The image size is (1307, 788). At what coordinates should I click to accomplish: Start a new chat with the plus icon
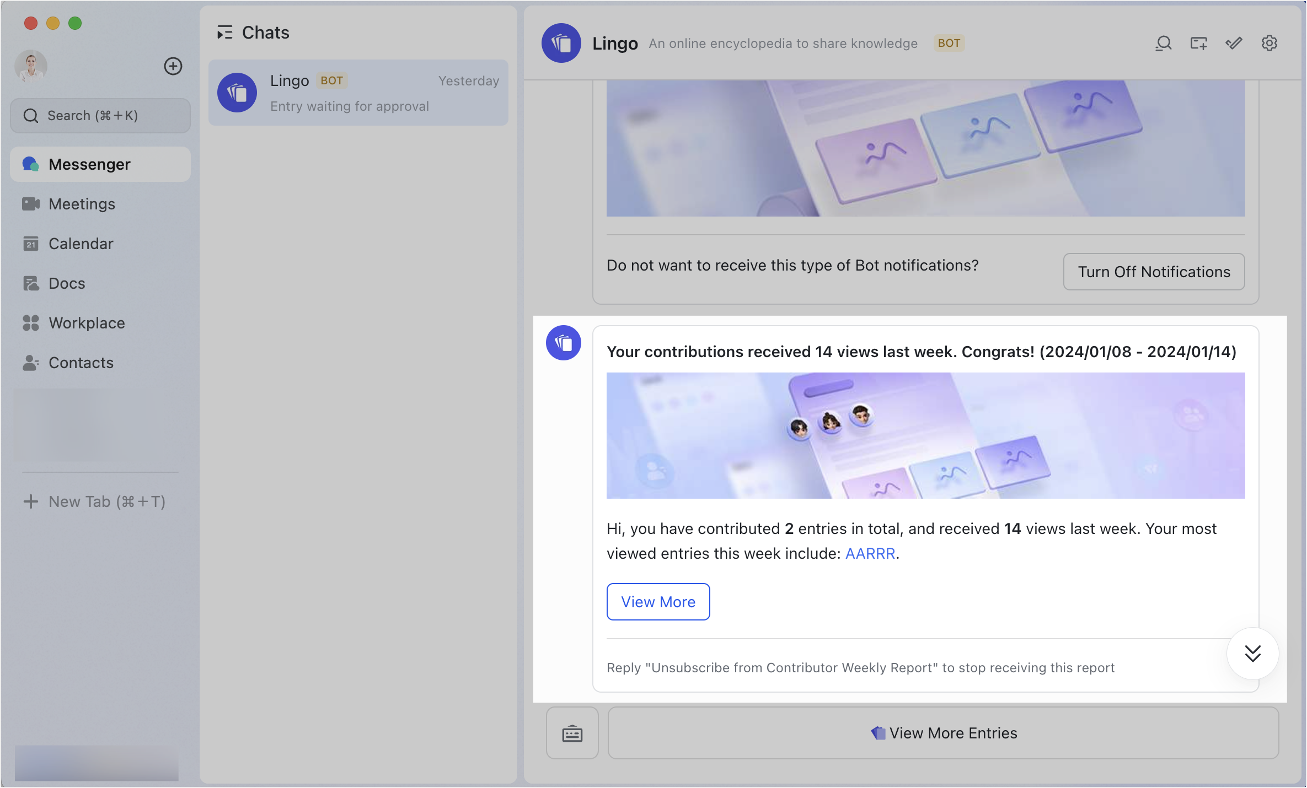(173, 66)
